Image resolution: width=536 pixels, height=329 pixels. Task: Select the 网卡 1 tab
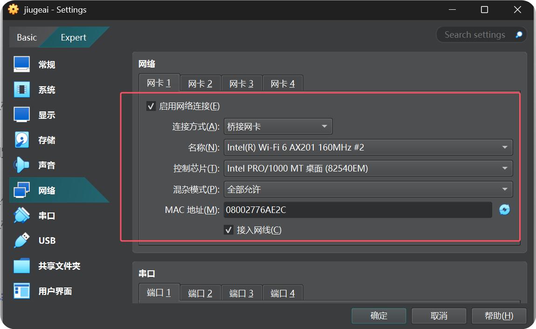(x=159, y=83)
